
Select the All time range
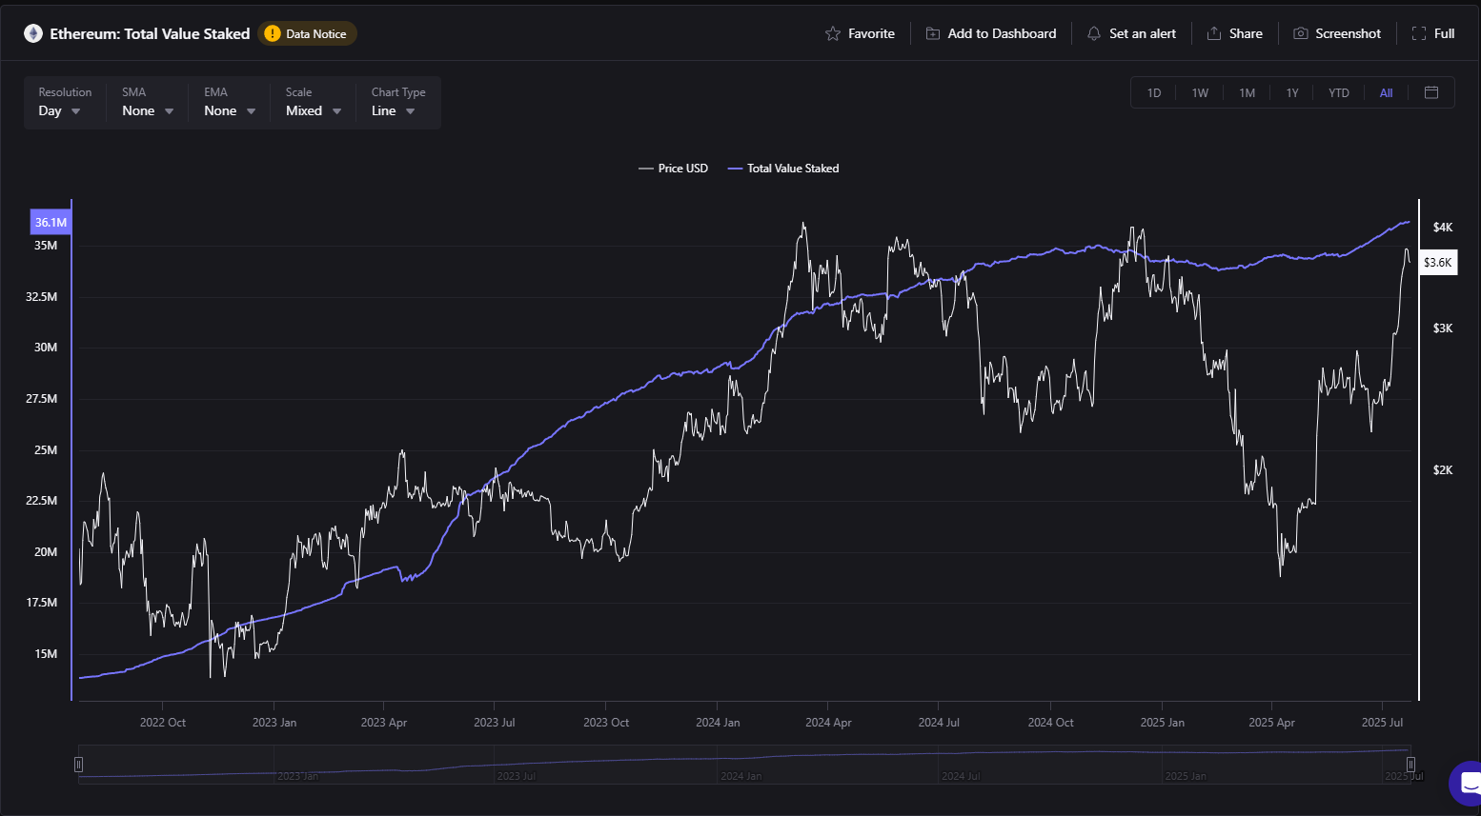pos(1386,92)
